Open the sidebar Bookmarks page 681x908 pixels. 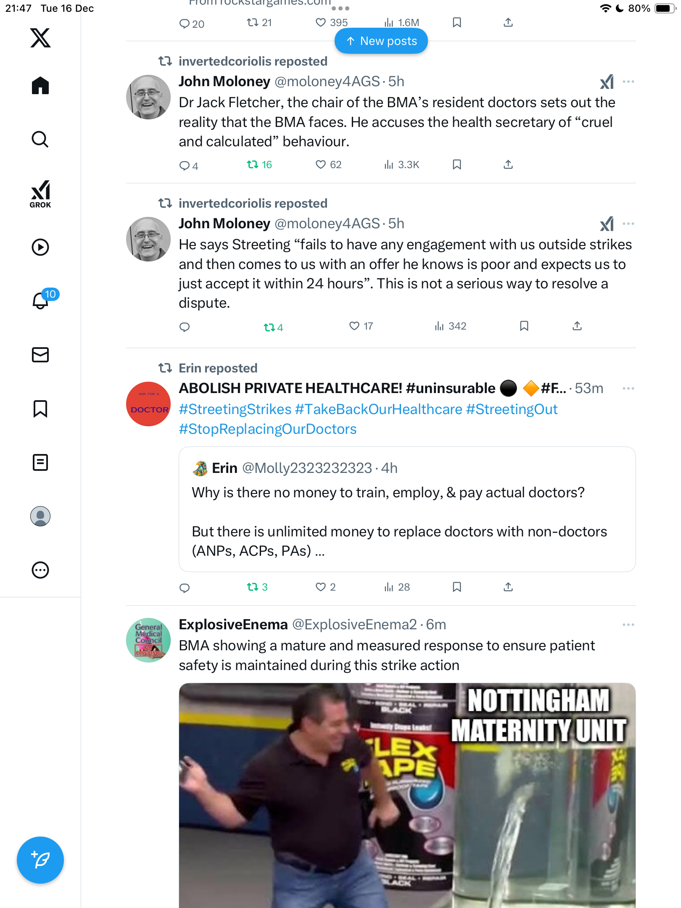[x=40, y=409]
